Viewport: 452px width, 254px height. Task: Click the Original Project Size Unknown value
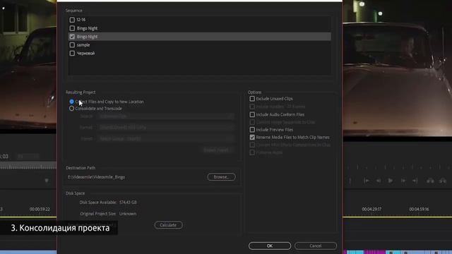coord(128,214)
